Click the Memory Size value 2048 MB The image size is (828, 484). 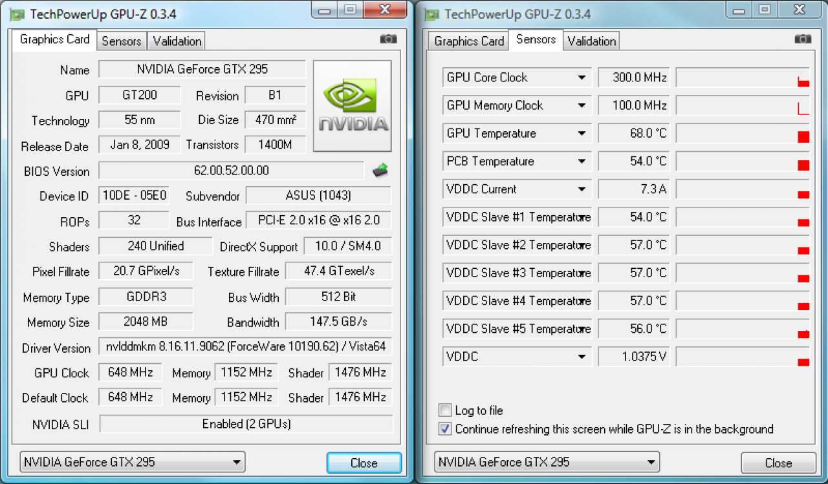point(146,321)
